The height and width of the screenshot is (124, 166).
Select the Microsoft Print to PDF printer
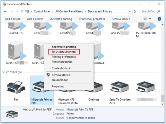coord(42,90)
